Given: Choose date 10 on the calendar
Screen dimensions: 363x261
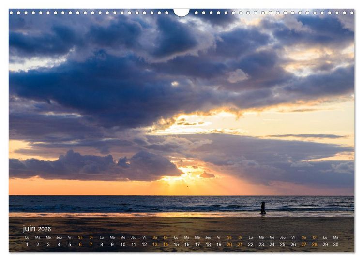Looking at the screenshot, I should pyautogui.click(x=123, y=245).
